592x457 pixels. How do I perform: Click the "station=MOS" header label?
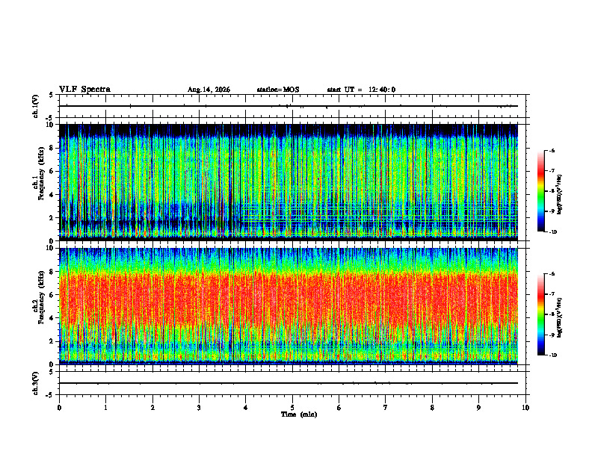[278, 90]
